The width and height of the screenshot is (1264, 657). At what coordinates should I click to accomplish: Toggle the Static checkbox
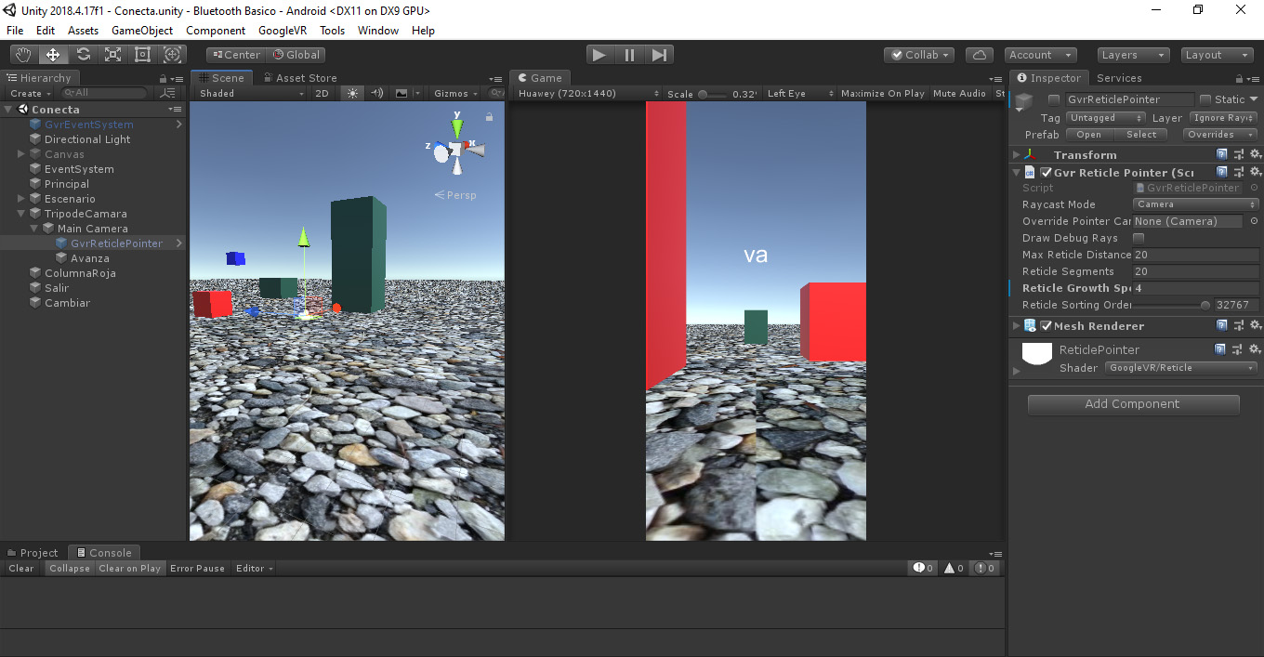pos(1205,99)
